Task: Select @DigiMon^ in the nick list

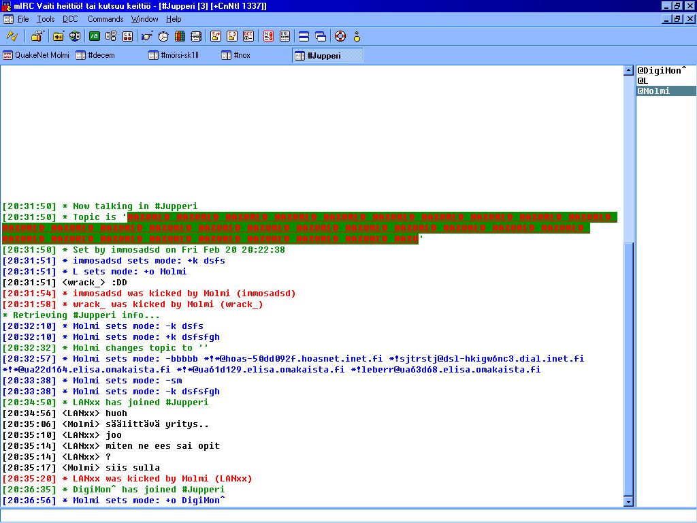Action: [662, 70]
